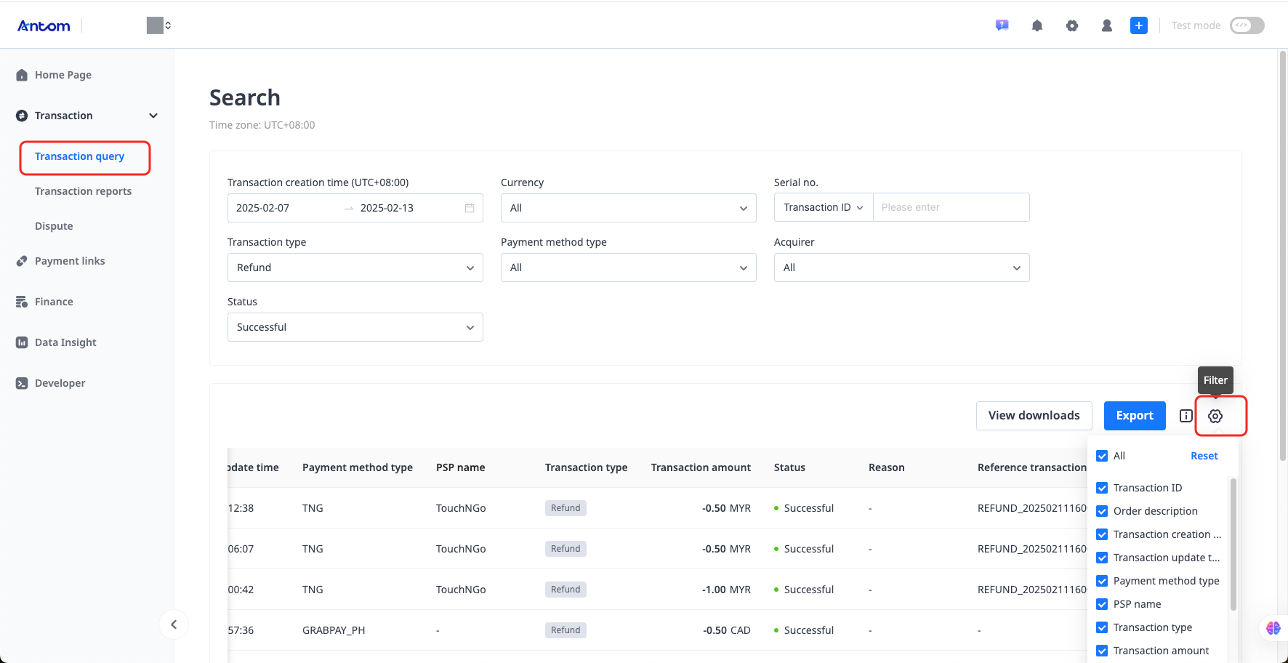Screen dimensions: 1288x663
Task: Open the Status dropdown showing Successful
Action: (355, 327)
